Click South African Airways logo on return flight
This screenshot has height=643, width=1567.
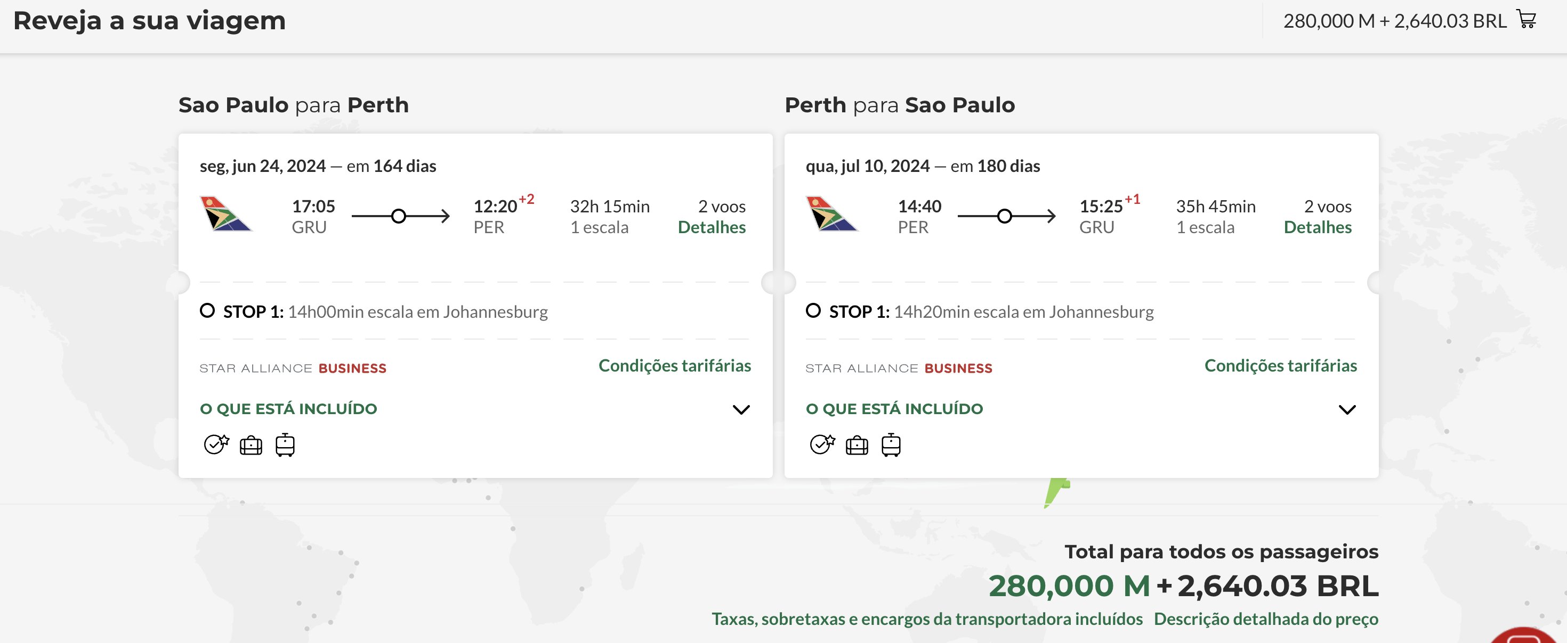(831, 214)
